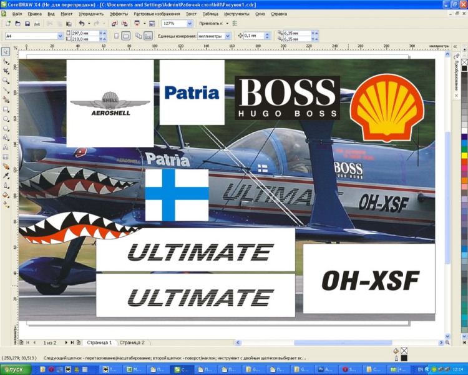Image resolution: width=468 pixels, height=375 pixels.
Task: Expand the Привязать к snap dropdown
Action: [x=227, y=23]
